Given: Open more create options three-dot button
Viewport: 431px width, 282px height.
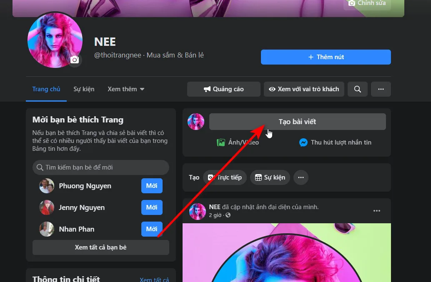Looking at the screenshot, I should pyautogui.click(x=301, y=177).
